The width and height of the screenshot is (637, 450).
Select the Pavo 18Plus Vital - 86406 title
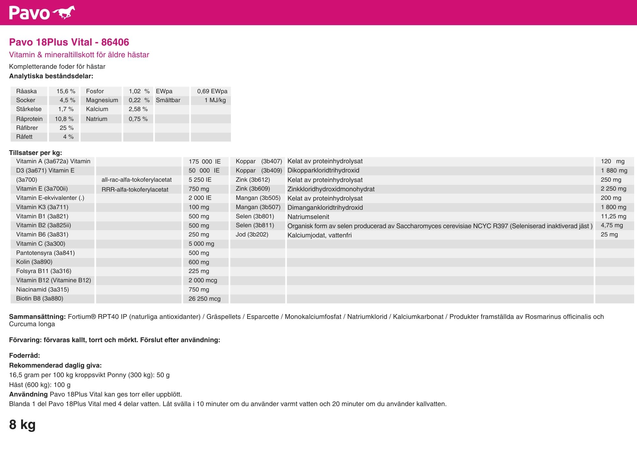69,42
